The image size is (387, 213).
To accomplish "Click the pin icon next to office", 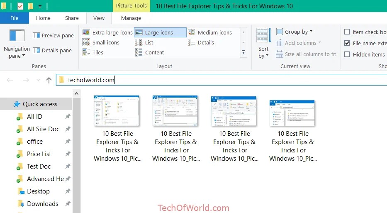I will click(x=68, y=141).
